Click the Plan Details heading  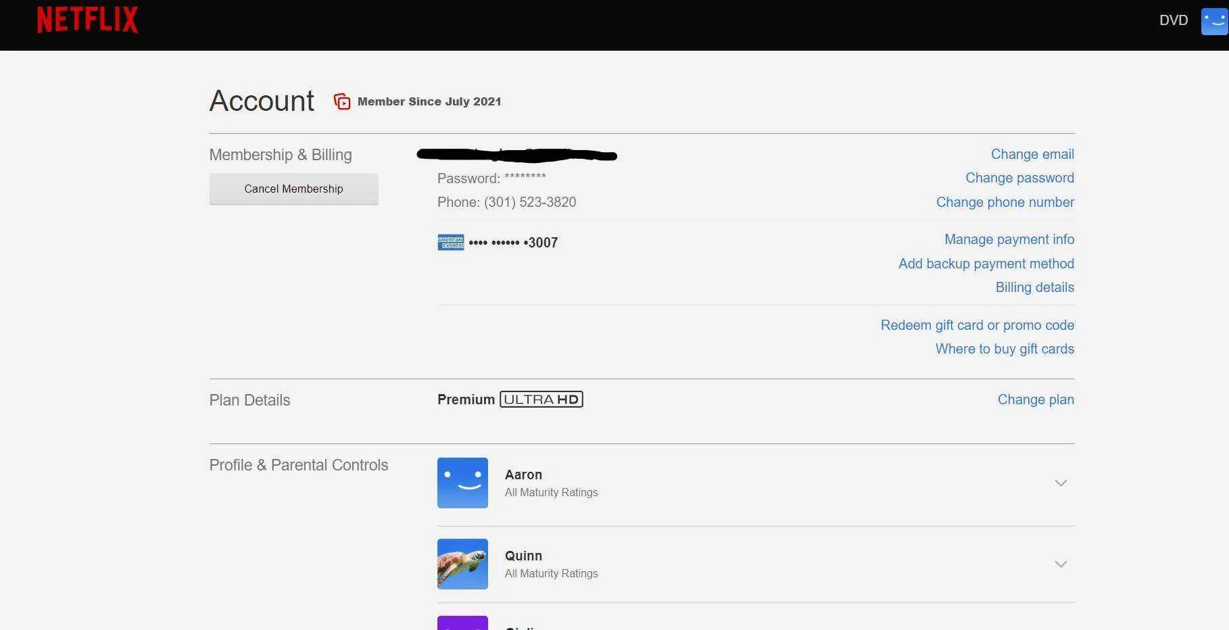pyautogui.click(x=249, y=400)
